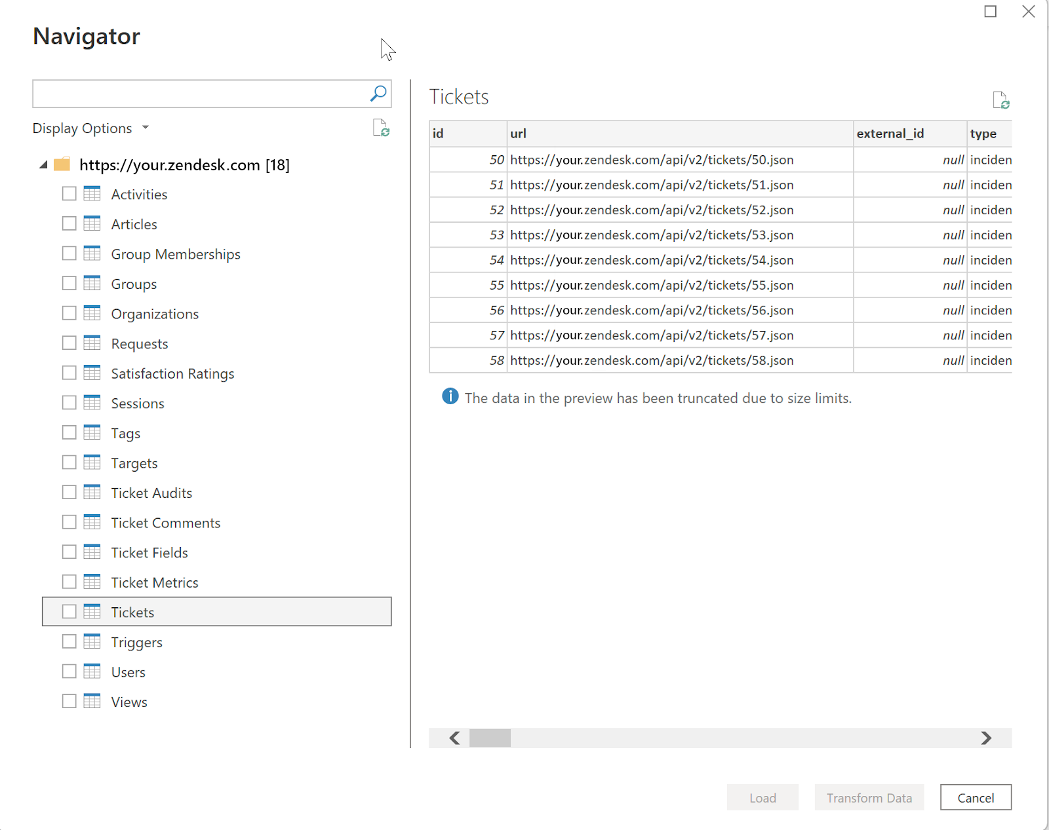Click the Transform Data button
Viewport: 1049px width, 830px height.
tap(869, 797)
